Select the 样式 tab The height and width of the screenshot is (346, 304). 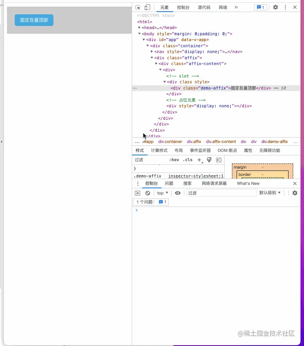click(x=140, y=150)
